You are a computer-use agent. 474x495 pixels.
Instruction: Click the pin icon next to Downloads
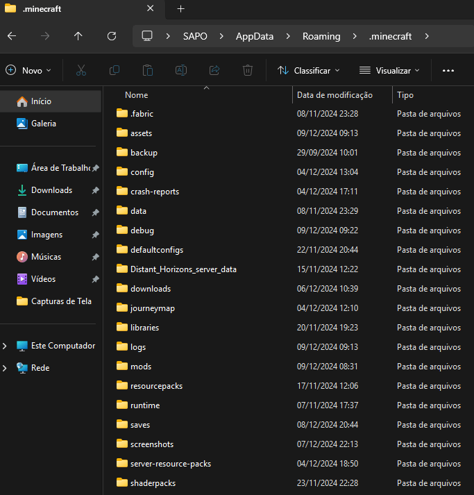click(95, 190)
